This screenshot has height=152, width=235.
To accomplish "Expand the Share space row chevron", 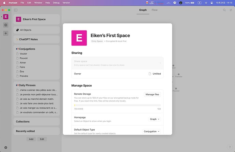I will (x=160, y=63).
